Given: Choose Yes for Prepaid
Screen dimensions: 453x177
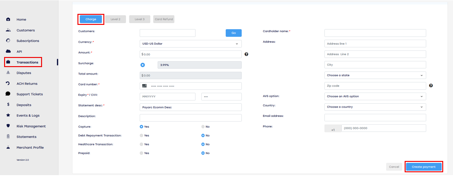Looking at the screenshot, I should (x=141, y=153).
